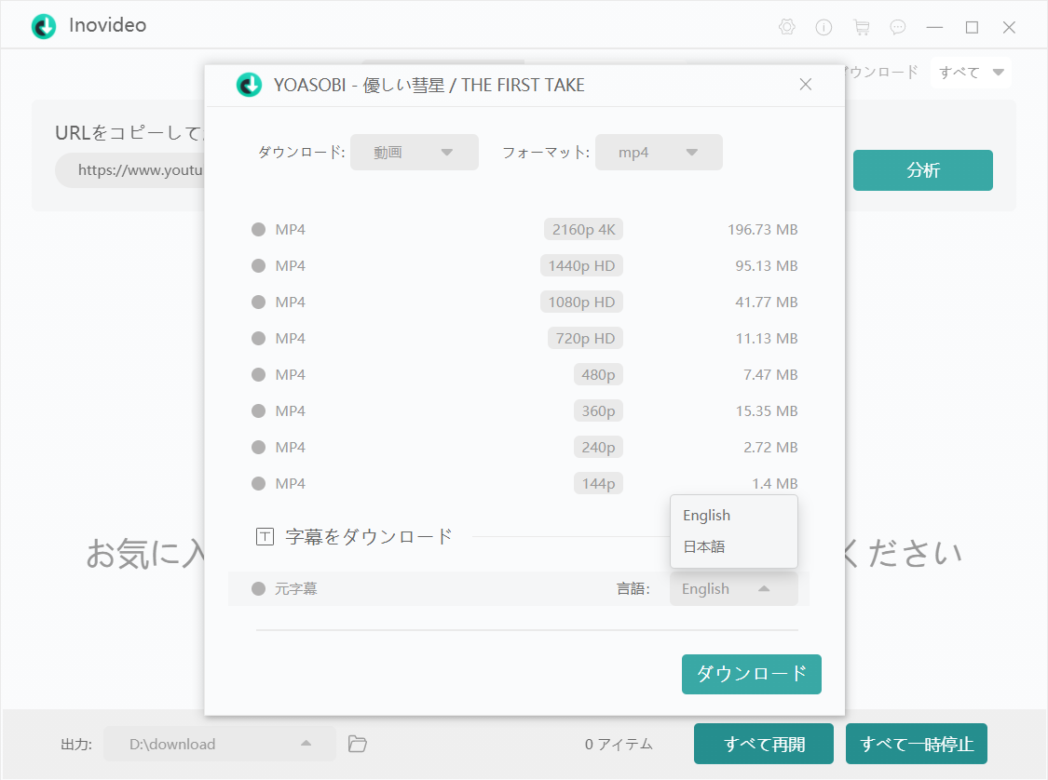Select the MP4 720p HD option
Screen dimensions: 1048x780
coord(259,339)
